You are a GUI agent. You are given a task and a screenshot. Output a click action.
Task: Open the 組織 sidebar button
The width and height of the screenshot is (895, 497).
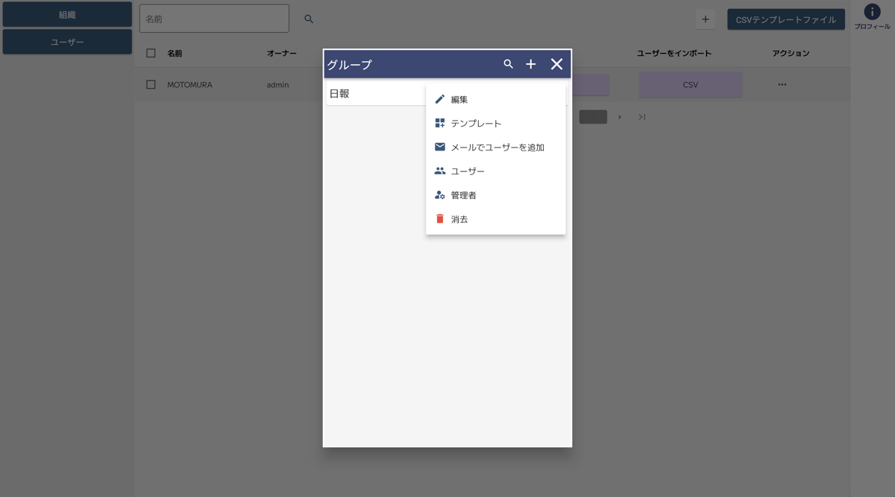67,14
